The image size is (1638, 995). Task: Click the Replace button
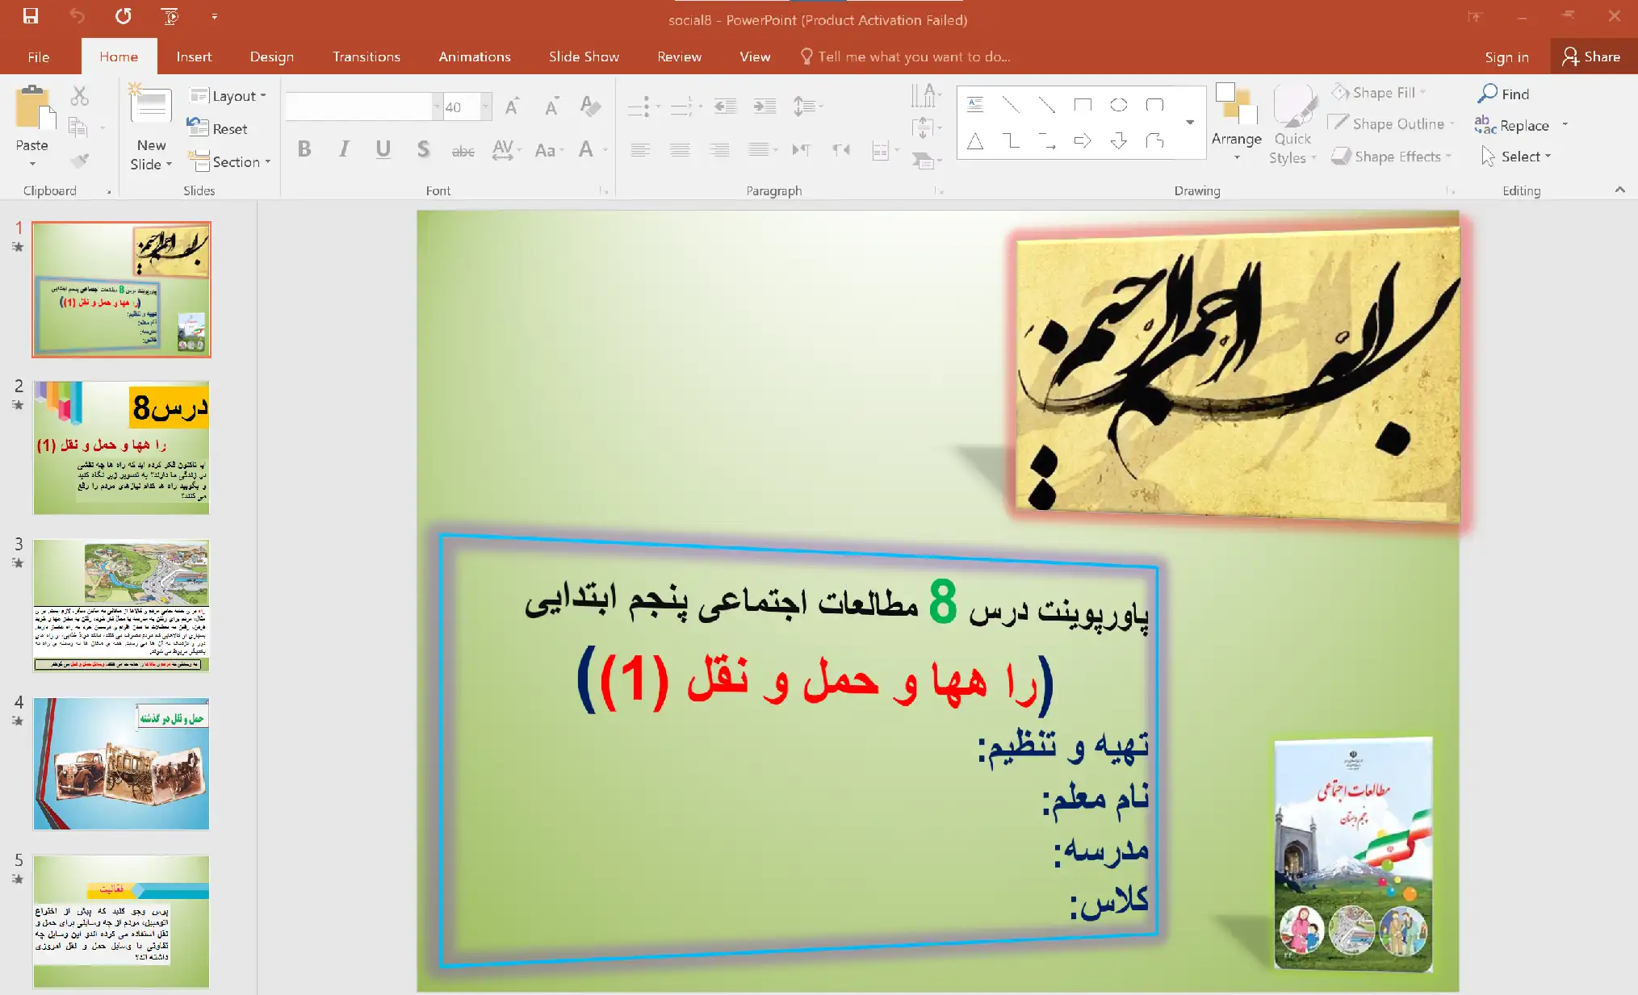tap(1526, 125)
